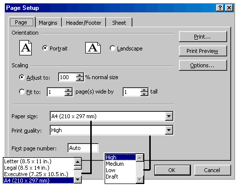Select Draft print quality
The image size is (240, 186).
(x=120, y=177)
